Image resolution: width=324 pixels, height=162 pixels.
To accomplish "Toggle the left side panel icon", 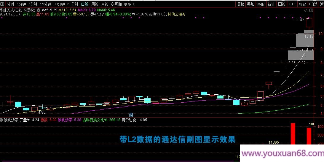I will [2, 4].
